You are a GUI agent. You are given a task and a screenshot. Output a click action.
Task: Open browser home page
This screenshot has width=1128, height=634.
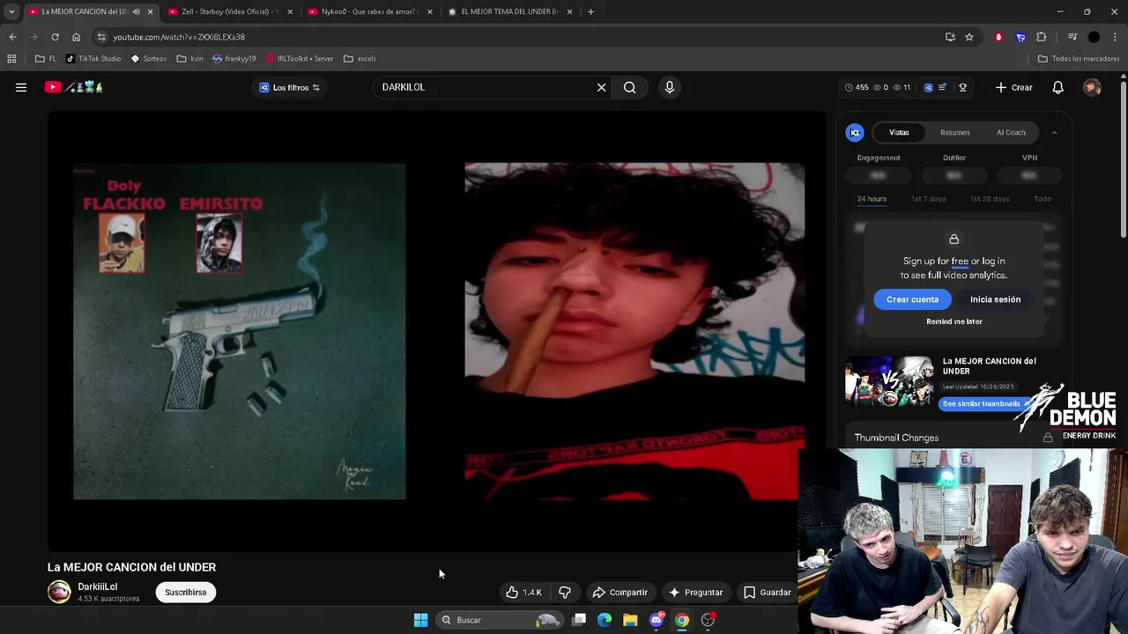pyautogui.click(x=76, y=37)
